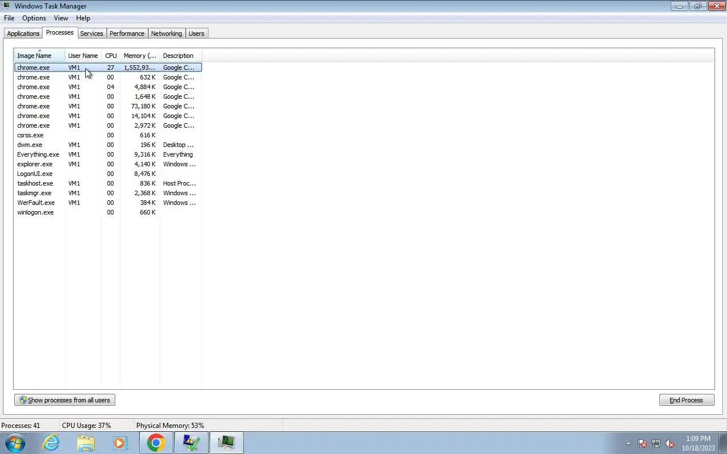This screenshot has width=727, height=454.
Task: Sort by Image Name column header
Action: pyautogui.click(x=39, y=56)
